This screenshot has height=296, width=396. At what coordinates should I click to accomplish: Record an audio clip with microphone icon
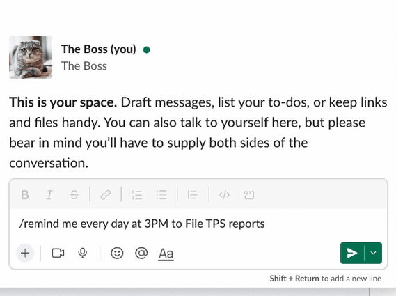[x=83, y=253]
